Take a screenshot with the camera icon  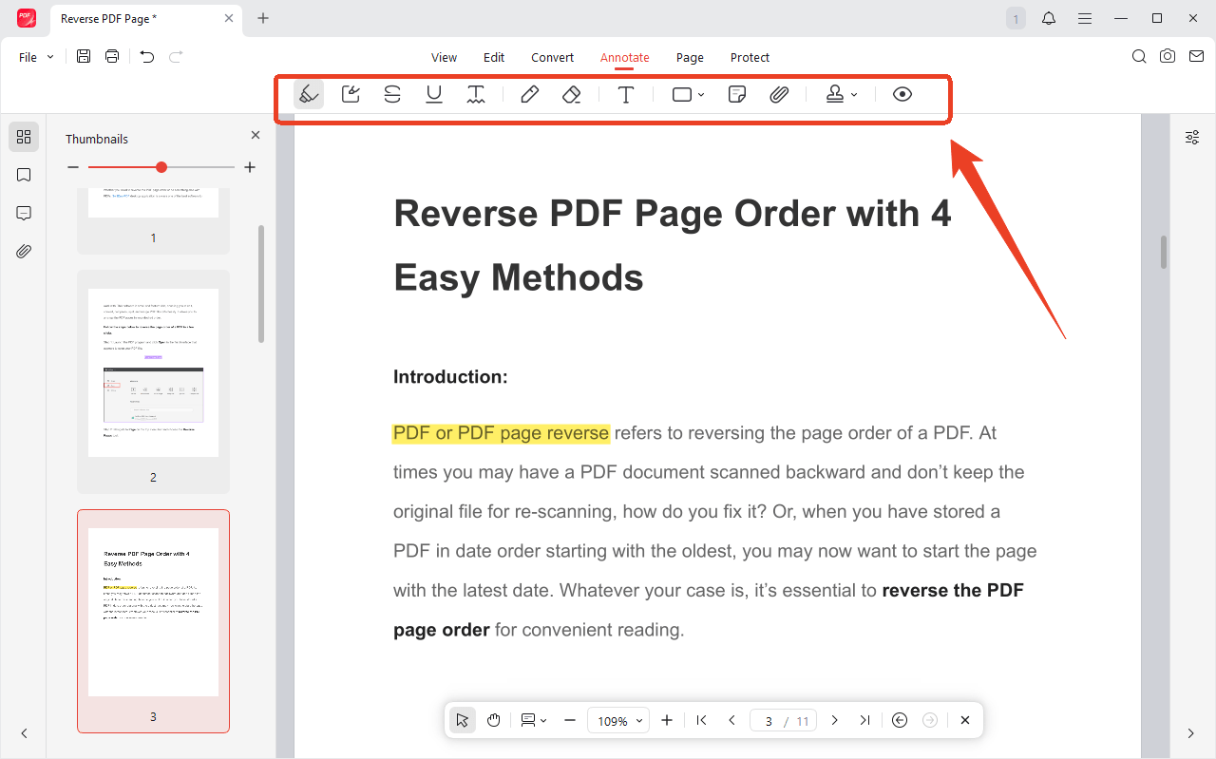click(1168, 57)
